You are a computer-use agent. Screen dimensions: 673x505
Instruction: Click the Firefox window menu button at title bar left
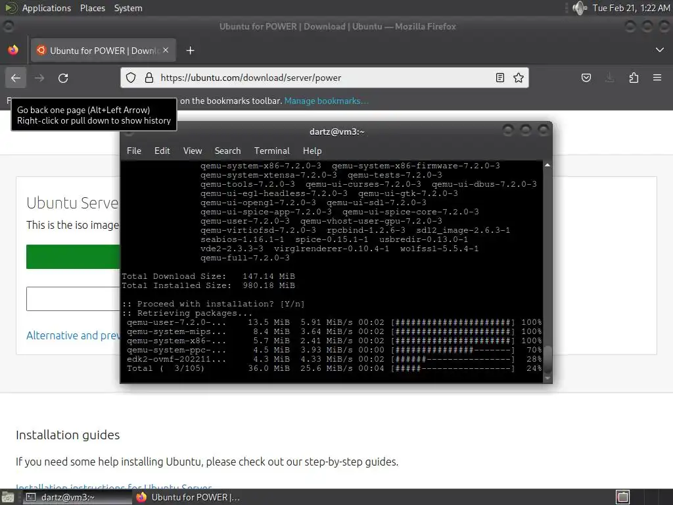coord(8,26)
